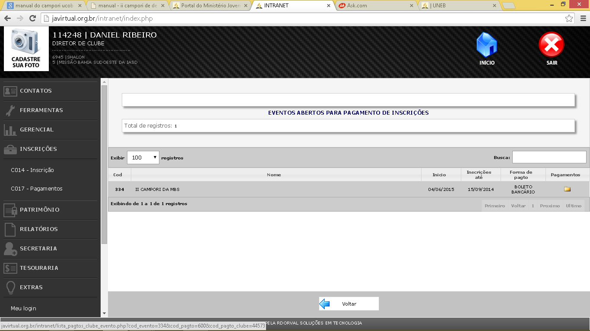Click the INÍCIO blue house icon
590x331 pixels.
click(487, 45)
